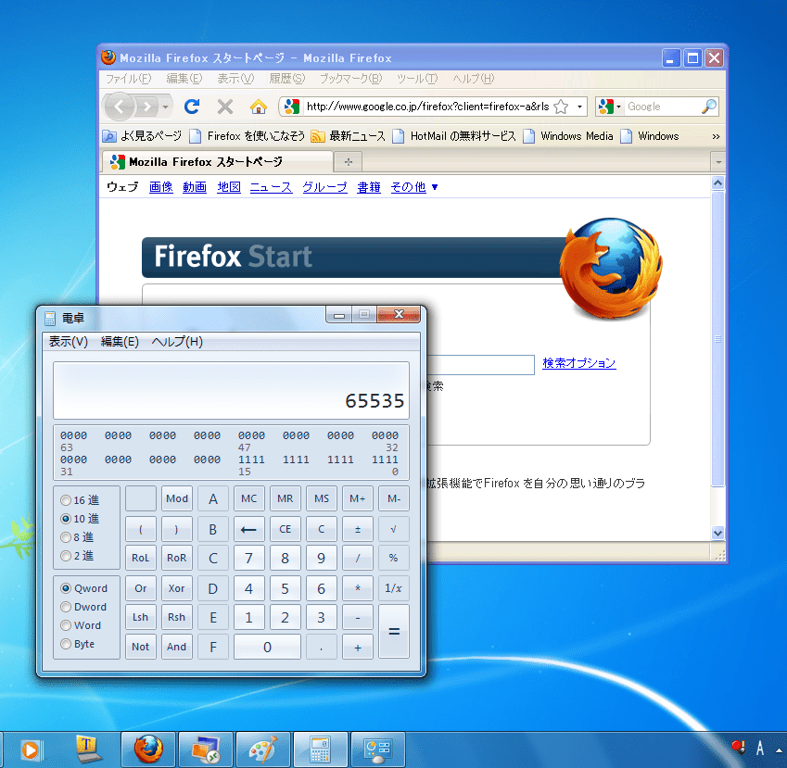Click the calculator display showing 65535
This screenshot has width=787, height=768.
[231, 390]
